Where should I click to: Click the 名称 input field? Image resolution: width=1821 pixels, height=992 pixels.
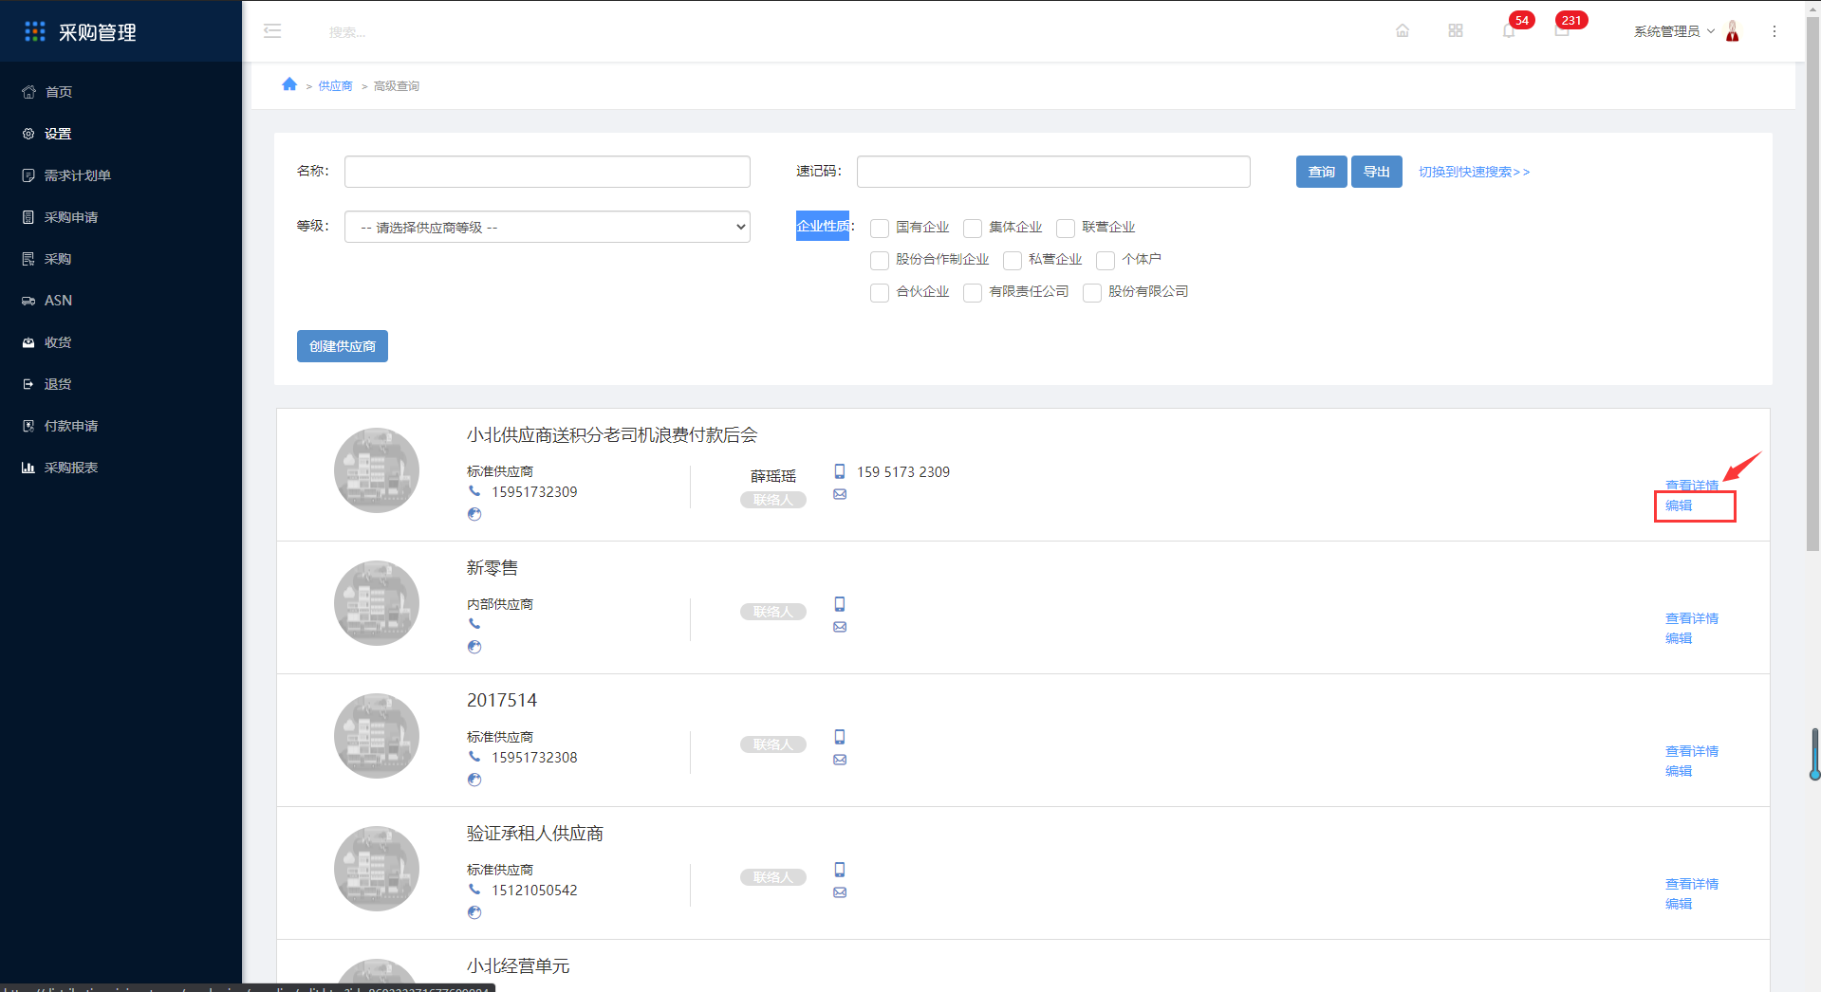pyautogui.click(x=548, y=172)
